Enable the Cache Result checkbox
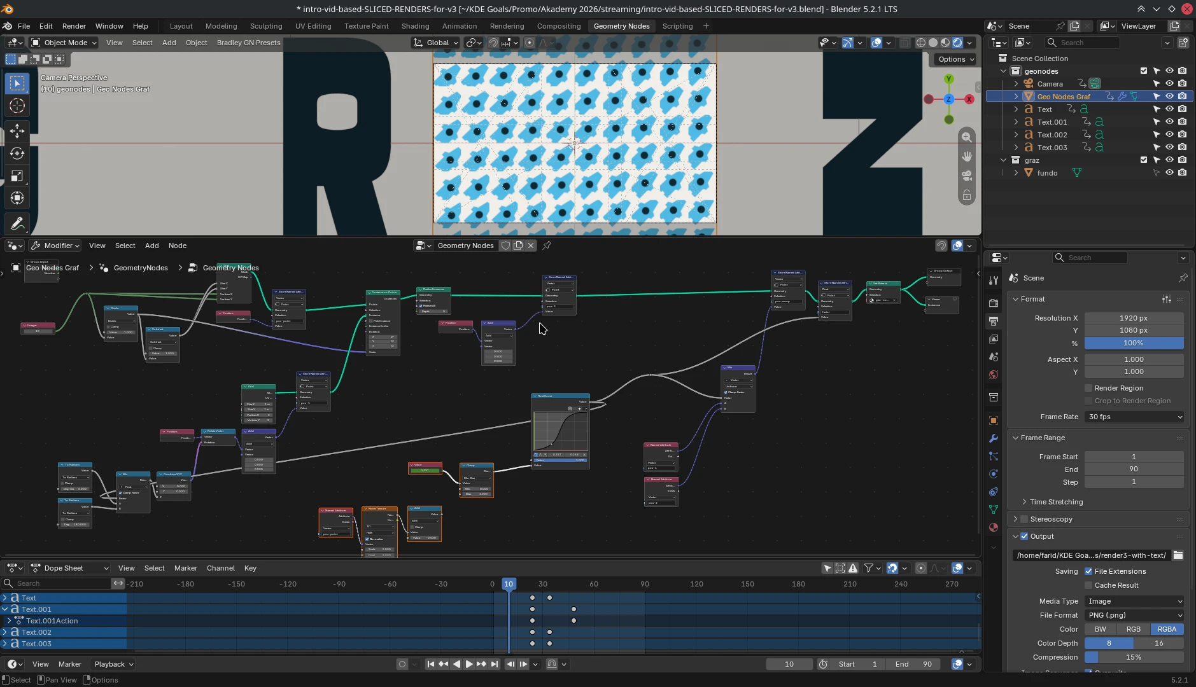This screenshot has width=1196, height=687. coord(1088,585)
